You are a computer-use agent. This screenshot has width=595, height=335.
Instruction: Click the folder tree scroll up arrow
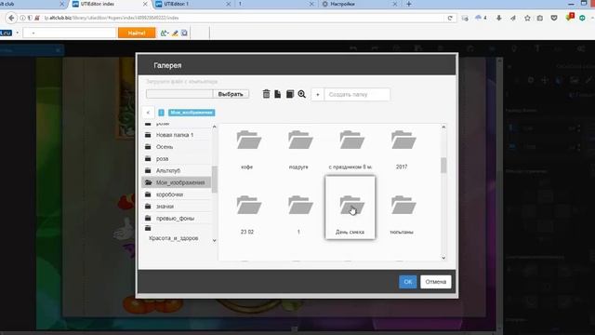point(215,127)
